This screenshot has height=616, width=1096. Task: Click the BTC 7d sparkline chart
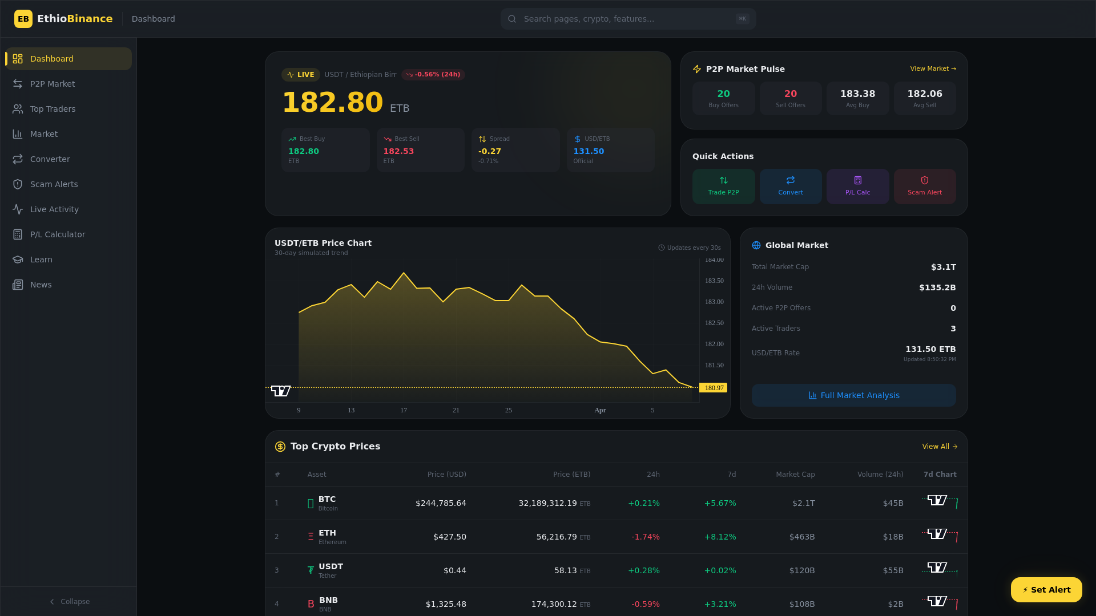pos(940,502)
